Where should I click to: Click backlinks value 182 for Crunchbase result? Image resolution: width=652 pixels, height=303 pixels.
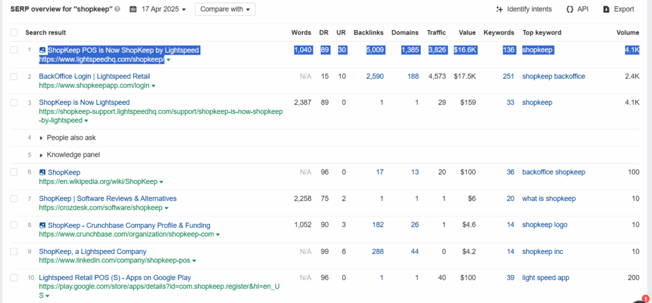coord(378,225)
